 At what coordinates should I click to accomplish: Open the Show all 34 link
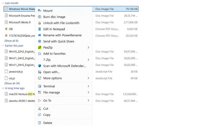tap(12, 83)
